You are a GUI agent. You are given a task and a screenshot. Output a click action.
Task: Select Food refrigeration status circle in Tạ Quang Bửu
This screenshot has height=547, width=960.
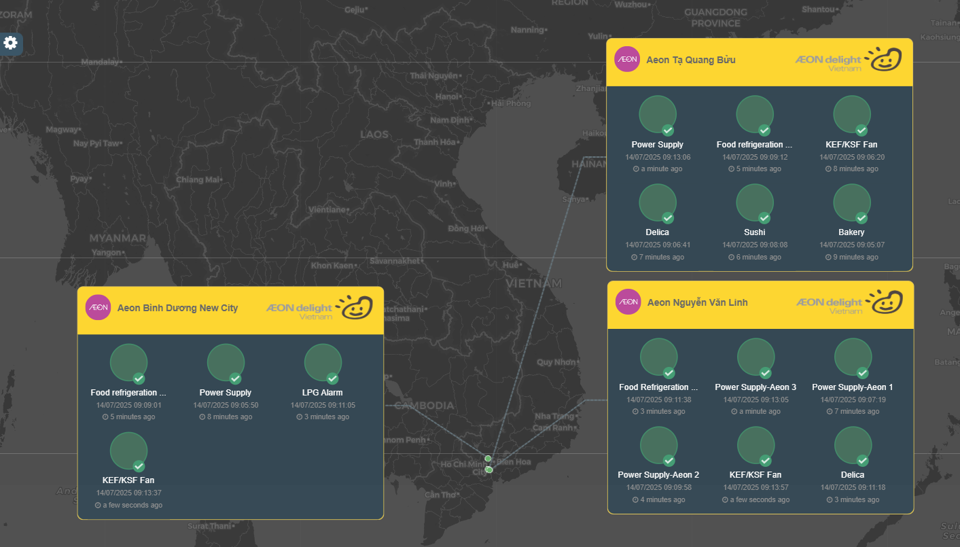(755, 114)
